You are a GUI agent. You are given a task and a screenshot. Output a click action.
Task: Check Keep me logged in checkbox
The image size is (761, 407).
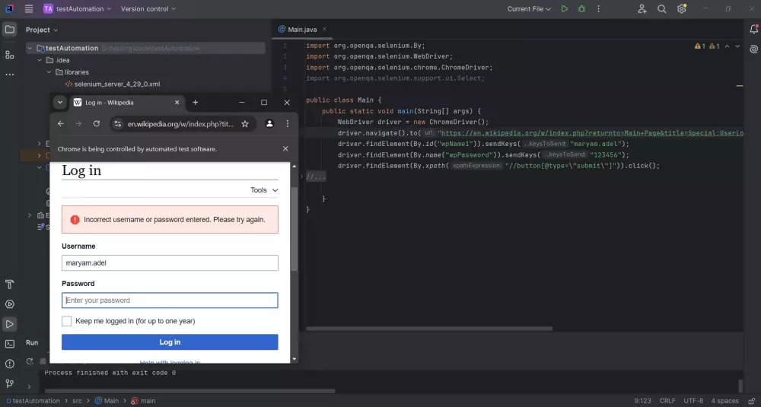tap(66, 321)
